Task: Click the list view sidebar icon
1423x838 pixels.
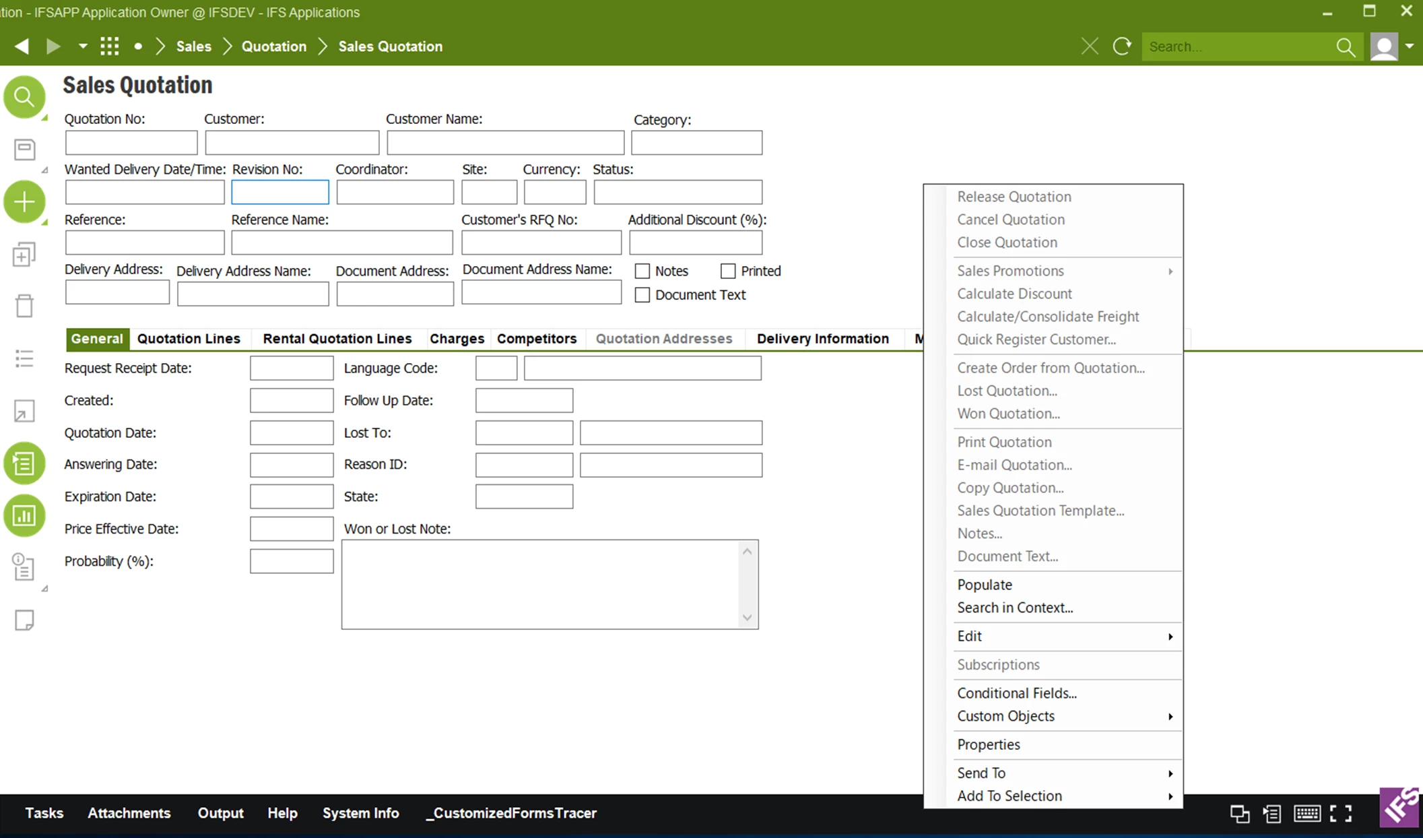Action: (x=24, y=358)
